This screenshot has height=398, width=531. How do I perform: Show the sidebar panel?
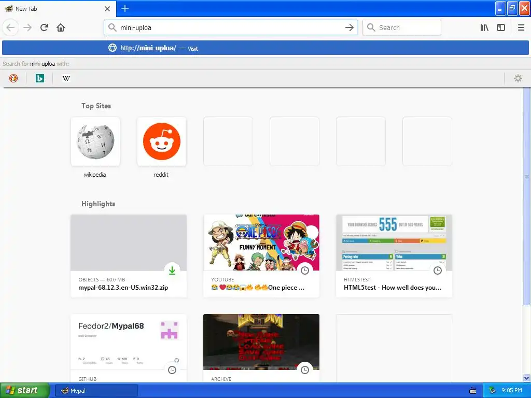[x=501, y=28]
